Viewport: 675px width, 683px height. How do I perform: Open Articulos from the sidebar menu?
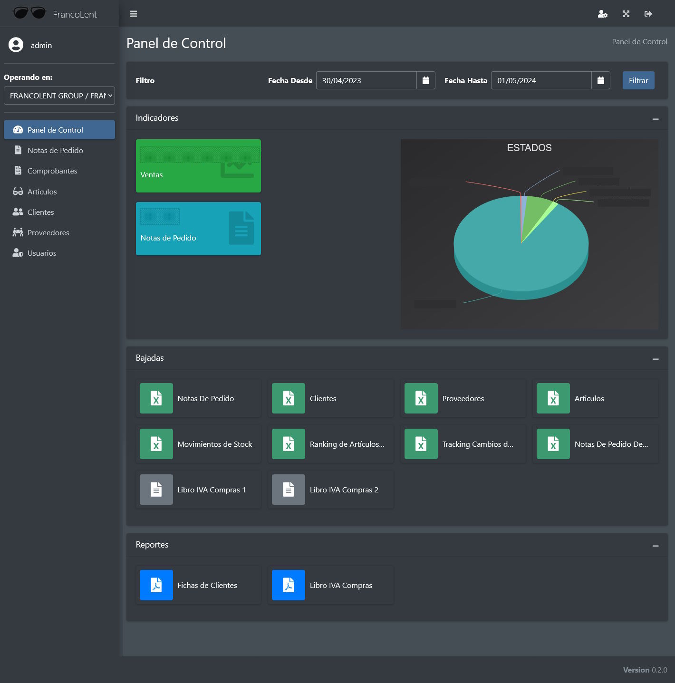click(42, 192)
